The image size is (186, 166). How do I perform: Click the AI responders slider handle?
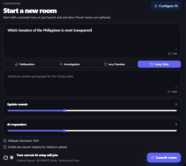pyautogui.click(x=64, y=131)
